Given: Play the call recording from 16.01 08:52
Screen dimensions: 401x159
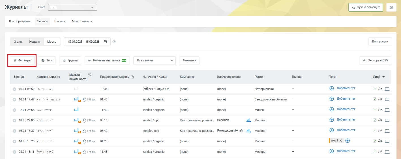Looking at the screenshot, I should (14, 89).
